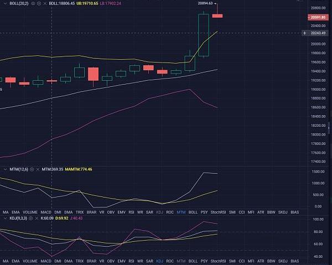Viewport: 332px width, 265px height.
Task: Enable MACD in the row under MTM chart
Action: [x=46, y=212]
